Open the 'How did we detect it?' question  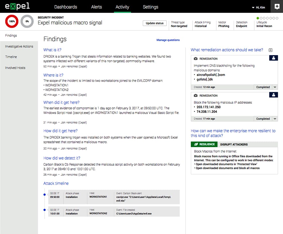pos(62,158)
